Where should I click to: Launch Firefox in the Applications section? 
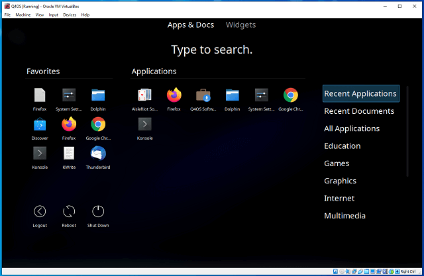[x=174, y=95]
